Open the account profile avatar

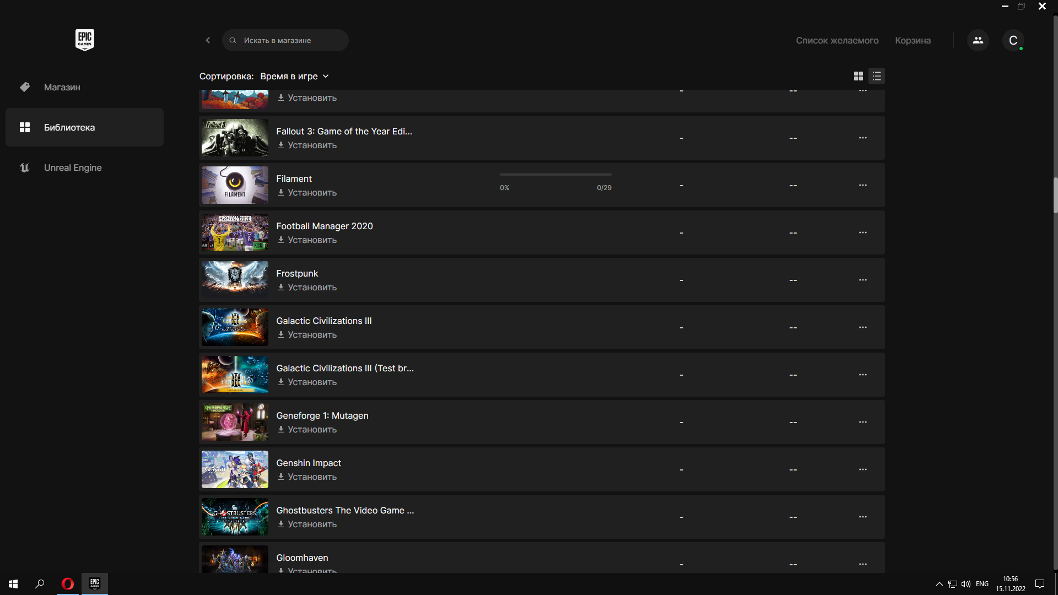click(1013, 40)
